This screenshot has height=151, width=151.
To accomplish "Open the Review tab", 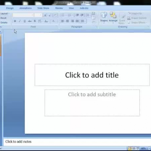I will click(x=59, y=8).
